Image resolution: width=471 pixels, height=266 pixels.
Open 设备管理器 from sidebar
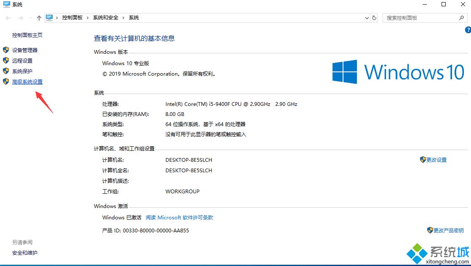(x=25, y=50)
